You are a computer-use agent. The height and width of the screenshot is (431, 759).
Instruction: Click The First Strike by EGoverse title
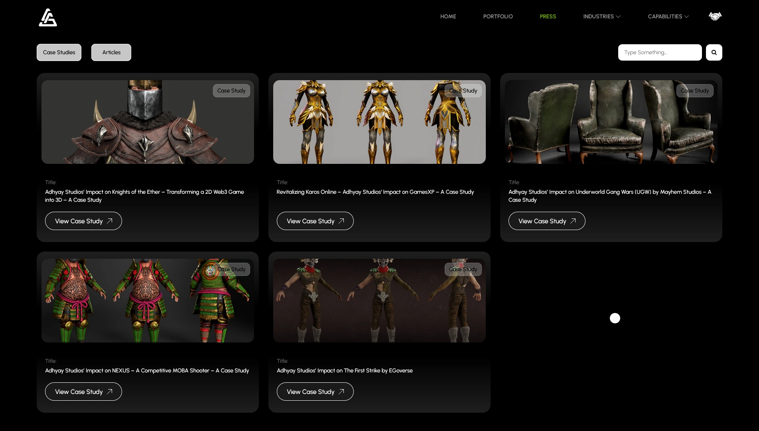tap(345, 370)
